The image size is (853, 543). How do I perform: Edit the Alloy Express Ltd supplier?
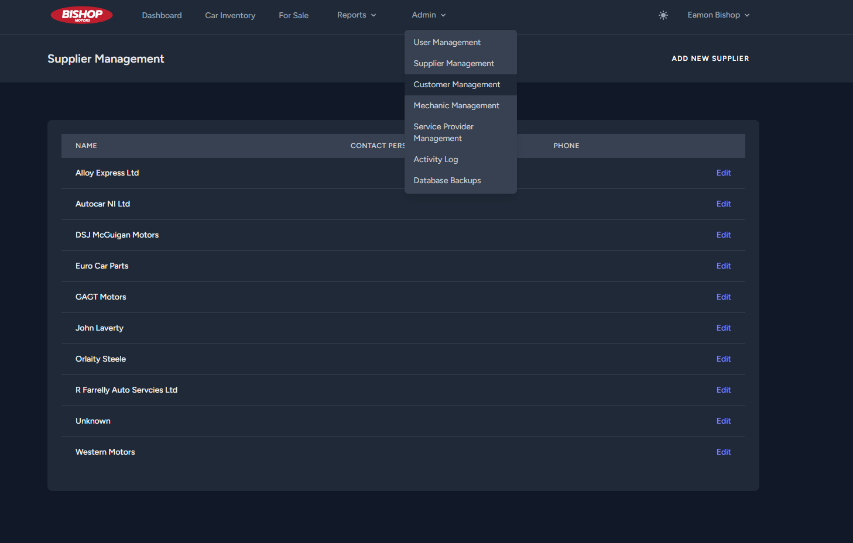tap(723, 173)
